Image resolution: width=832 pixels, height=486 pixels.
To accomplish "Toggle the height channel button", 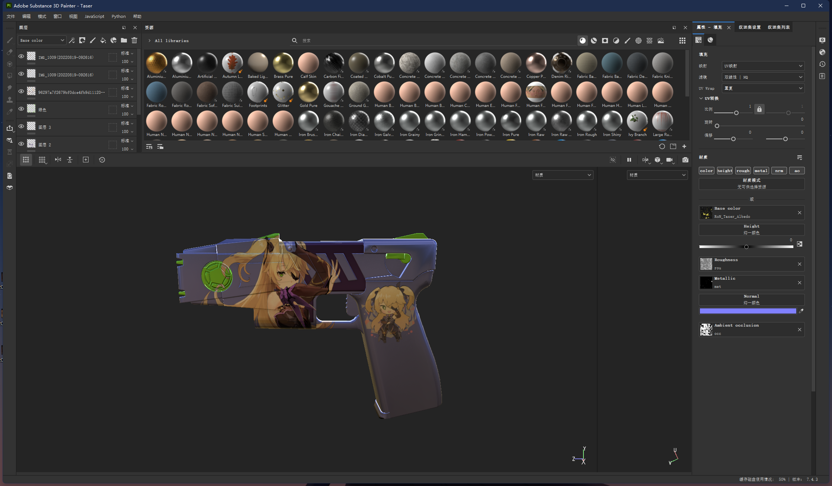I will pyautogui.click(x=724, y=171).
